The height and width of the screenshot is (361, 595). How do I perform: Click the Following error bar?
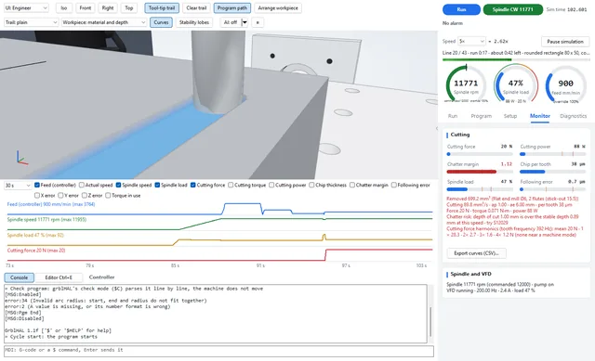pyautogui.click(x=552, y=189)
